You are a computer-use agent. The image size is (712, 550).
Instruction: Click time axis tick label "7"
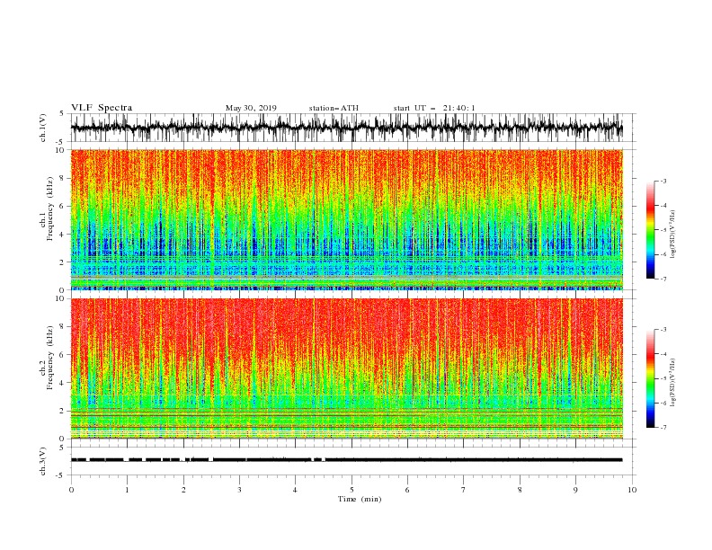coord(464,490)
